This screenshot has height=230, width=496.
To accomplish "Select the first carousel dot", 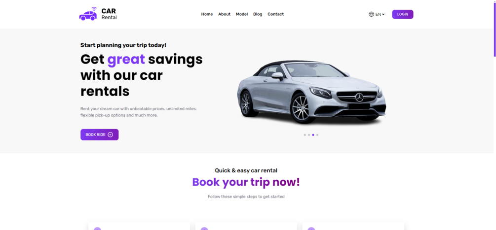I will pyautogui.click(x=305, y=135).
